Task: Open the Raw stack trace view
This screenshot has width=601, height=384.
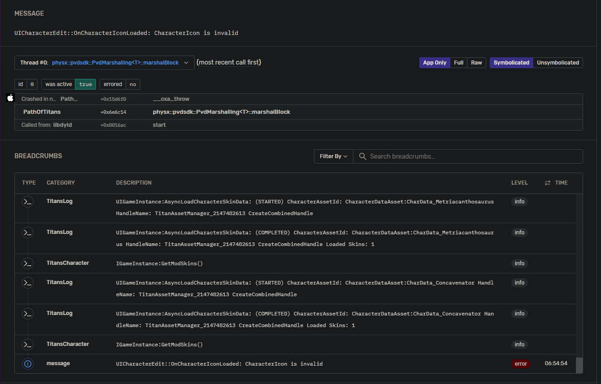Action: [x=476, y=62]
